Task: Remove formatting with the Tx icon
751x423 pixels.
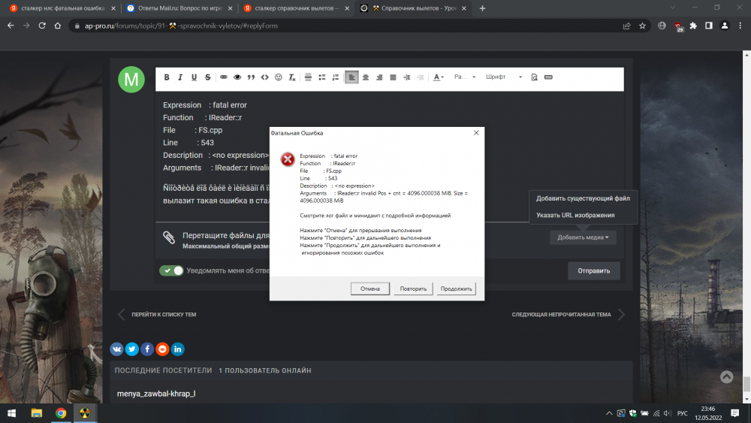Action: tap(292, 77)
